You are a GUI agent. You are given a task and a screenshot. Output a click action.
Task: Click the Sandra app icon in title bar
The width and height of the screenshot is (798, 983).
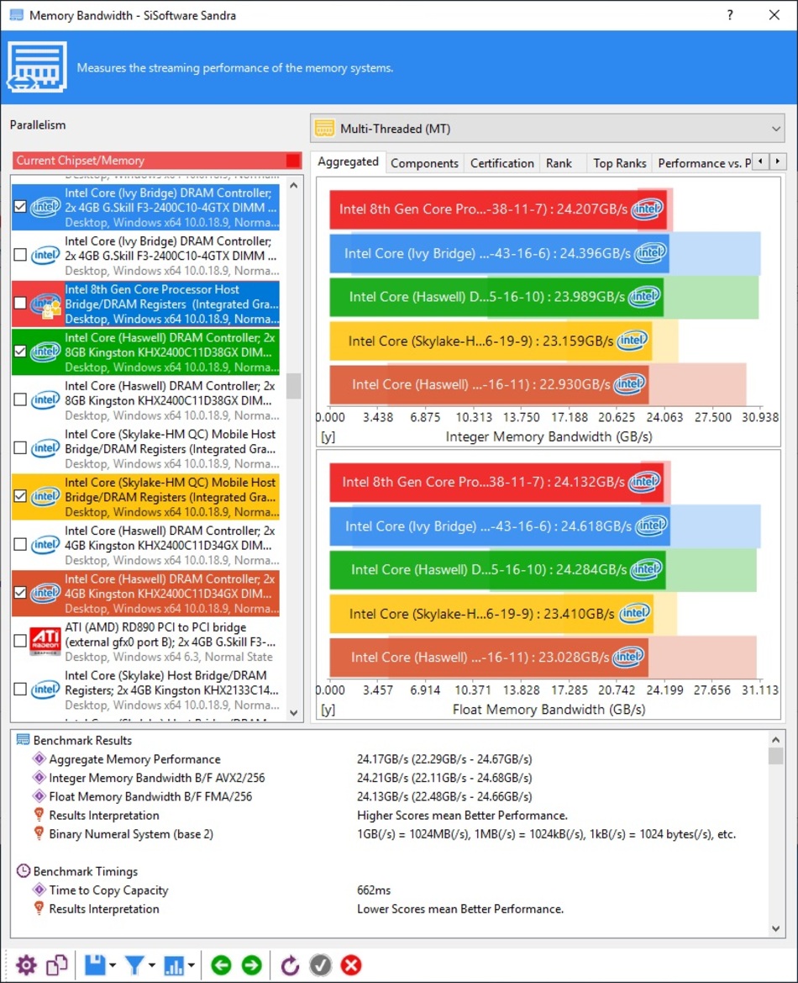coord(16,15)
